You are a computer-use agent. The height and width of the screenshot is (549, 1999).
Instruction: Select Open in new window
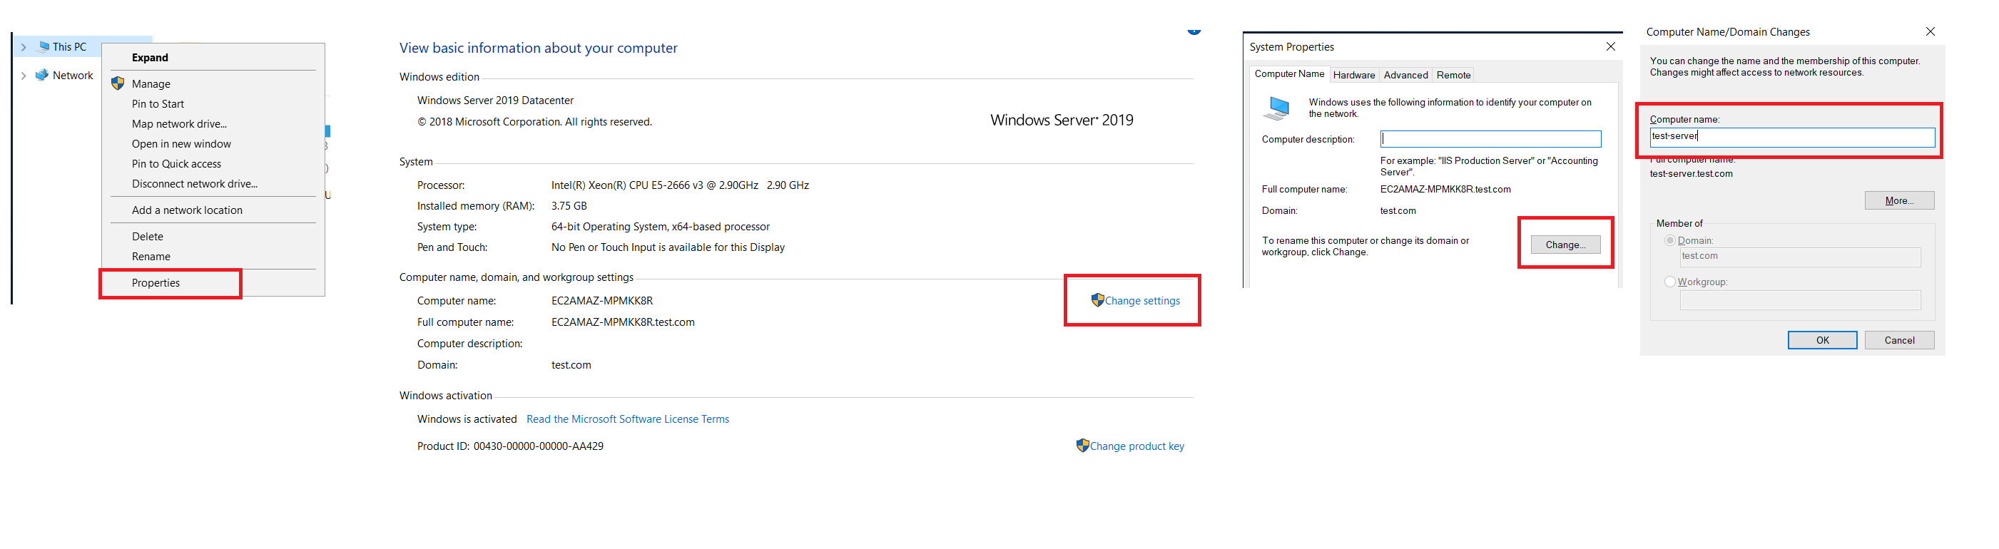point(213,144)
